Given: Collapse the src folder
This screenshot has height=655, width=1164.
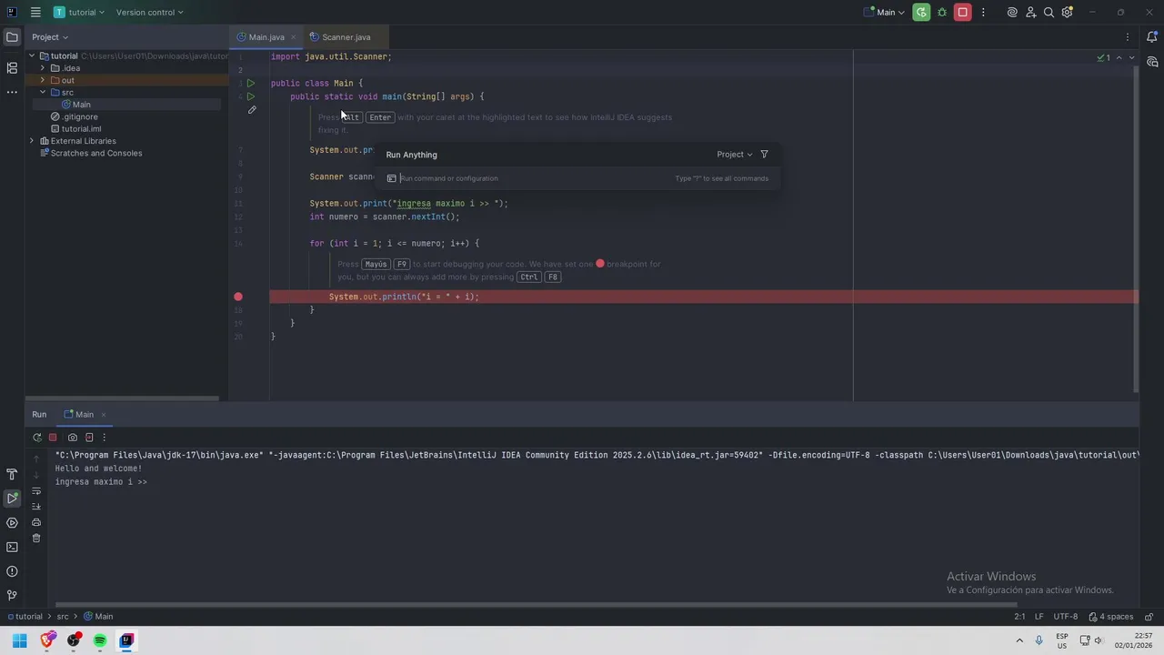Looking at the screenshot, I should pos(43,92).
